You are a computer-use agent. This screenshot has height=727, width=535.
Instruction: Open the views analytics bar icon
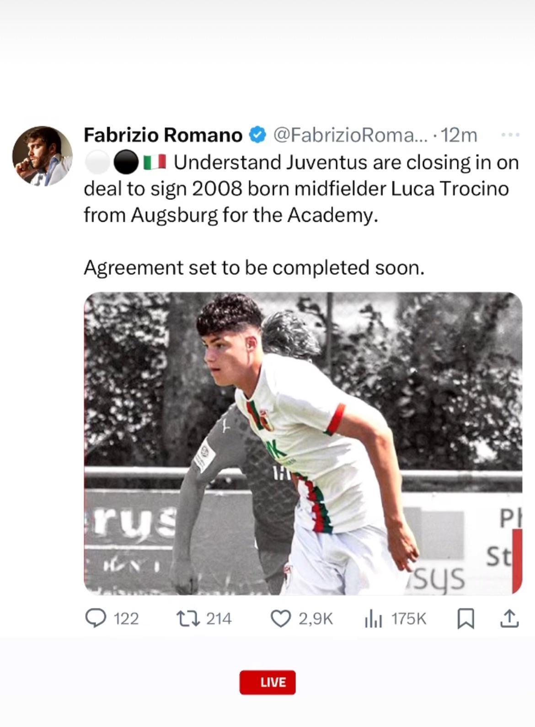tap(373, 619)
